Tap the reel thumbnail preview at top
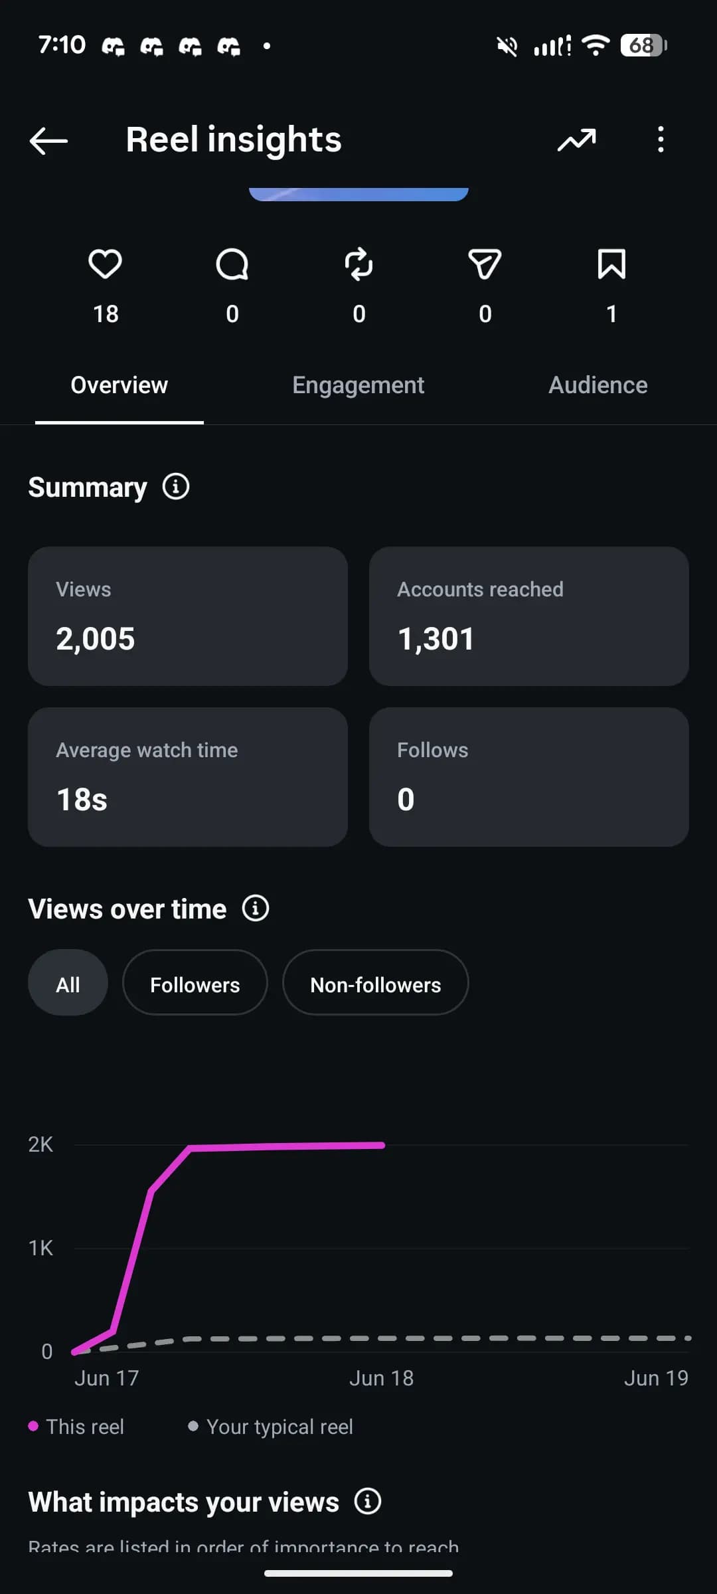The height and width of the screenshot is (1594, 717). 358,194
